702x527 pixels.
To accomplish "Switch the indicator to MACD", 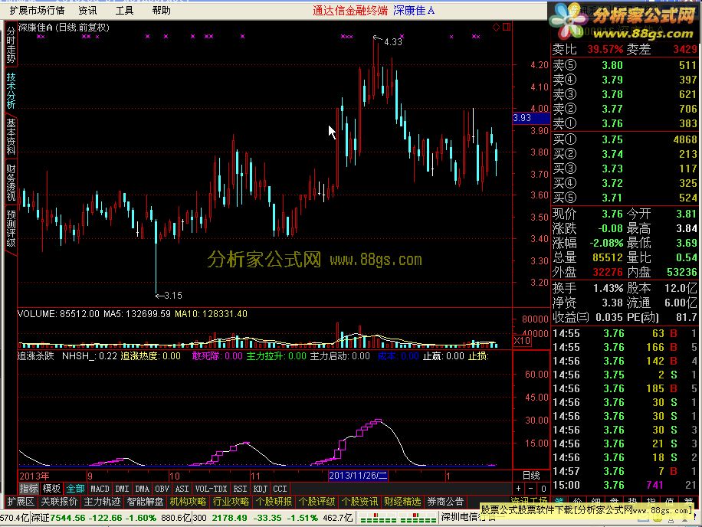I will (x=100, y=489).
